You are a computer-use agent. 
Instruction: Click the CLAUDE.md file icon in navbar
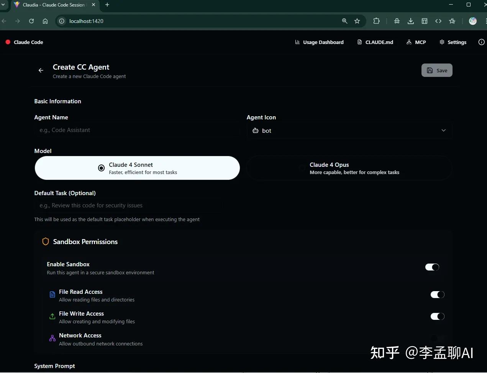tap(359, 42)
